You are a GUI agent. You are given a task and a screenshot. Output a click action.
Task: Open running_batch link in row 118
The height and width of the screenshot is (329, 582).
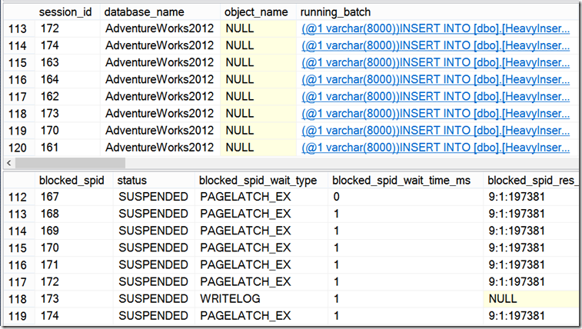(x=435, y=114)
